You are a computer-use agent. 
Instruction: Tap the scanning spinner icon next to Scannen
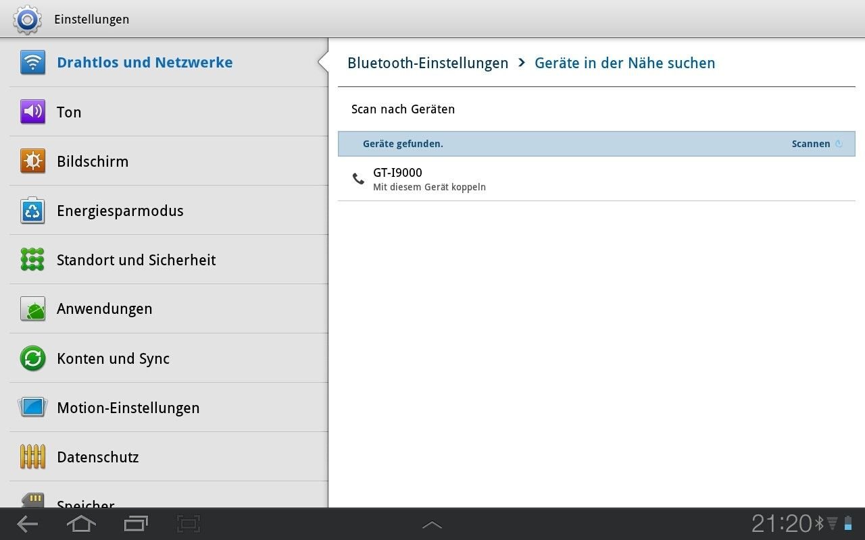839,144
